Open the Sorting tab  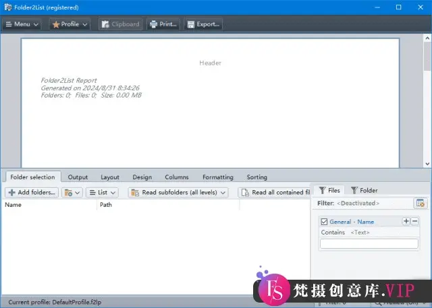256,177
